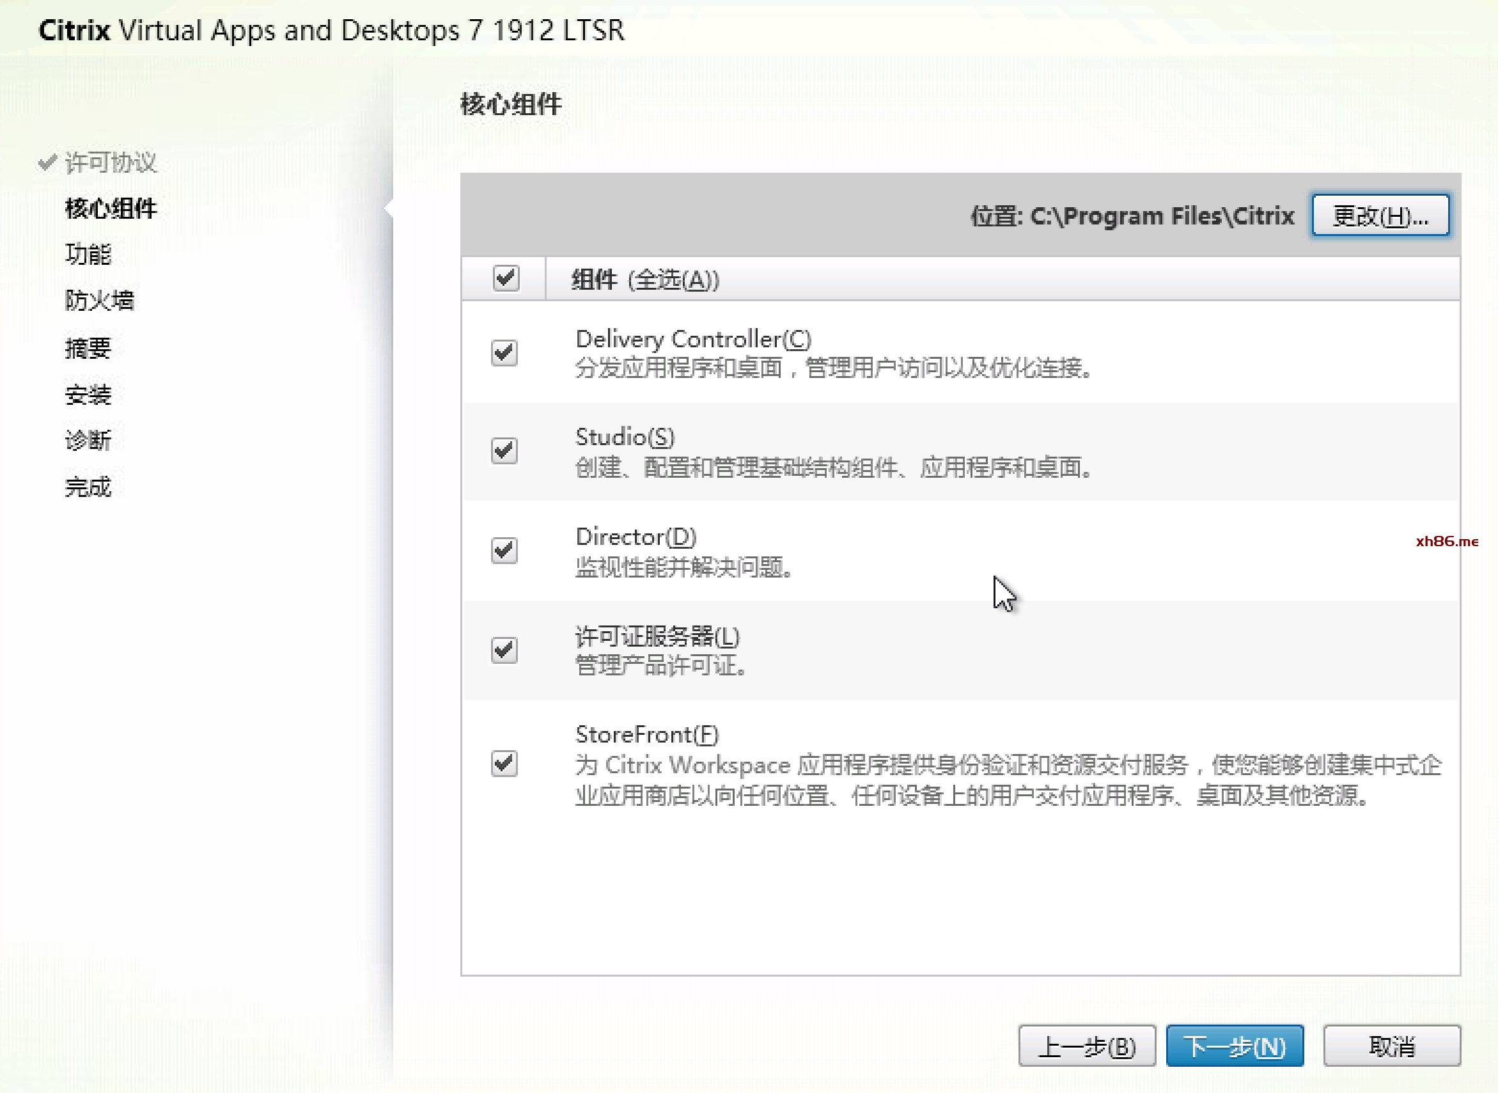1498x1093 pixels.
Task: Uncheck the Delivery Controller checkbox
Action: 504,352
